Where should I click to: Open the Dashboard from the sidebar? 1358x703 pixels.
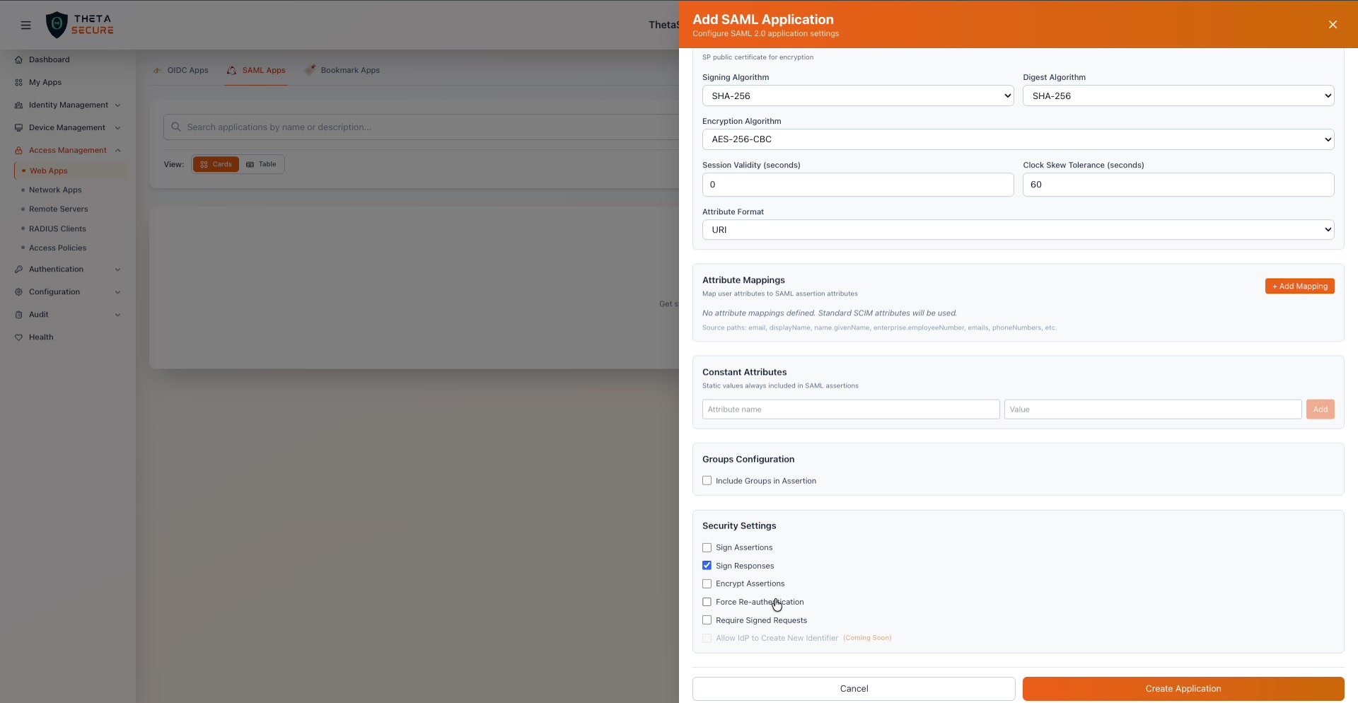[x=49, y=59]
